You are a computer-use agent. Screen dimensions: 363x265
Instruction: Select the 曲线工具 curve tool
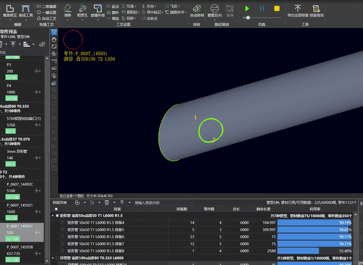25,9
